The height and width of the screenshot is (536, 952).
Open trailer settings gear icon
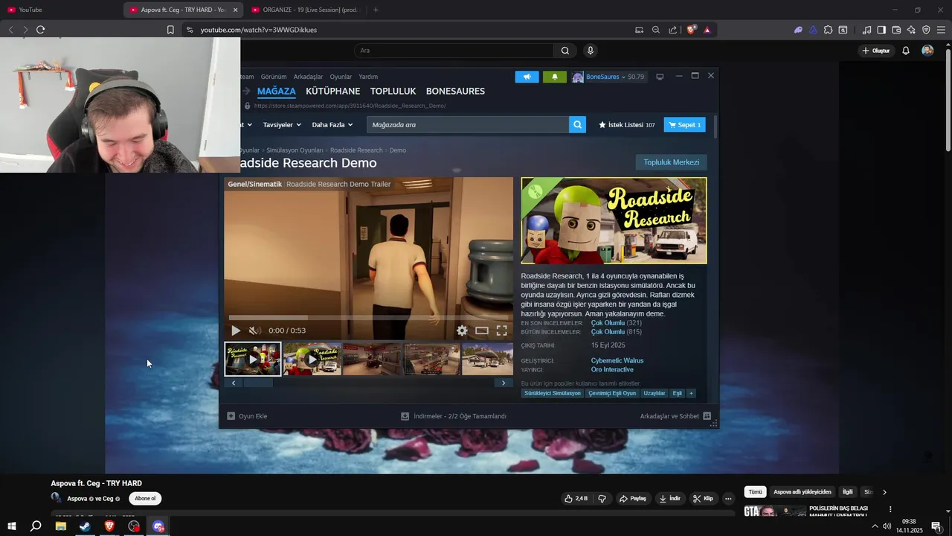point(462,331)
